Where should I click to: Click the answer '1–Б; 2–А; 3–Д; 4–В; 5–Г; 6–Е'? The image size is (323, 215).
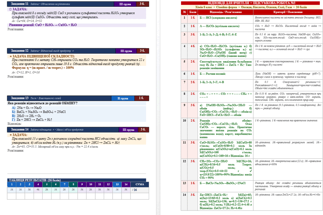[x=218, y=34]
